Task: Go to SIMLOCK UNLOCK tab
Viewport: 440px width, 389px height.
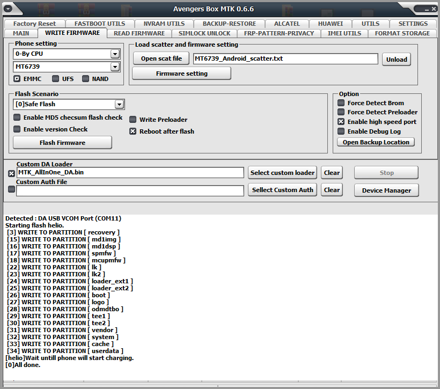Action: click(204, 33)
